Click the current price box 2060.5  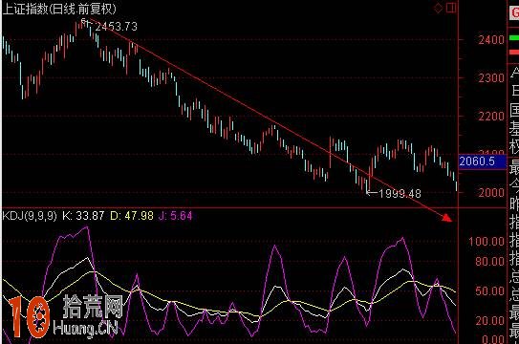(483, 161)
